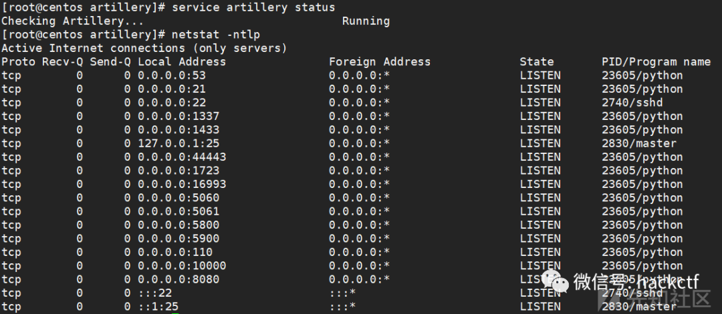This screenshot has width=722, height=314.
Task: Select local address 0.0.0.0:1337
Action: [x=178, y=116]
